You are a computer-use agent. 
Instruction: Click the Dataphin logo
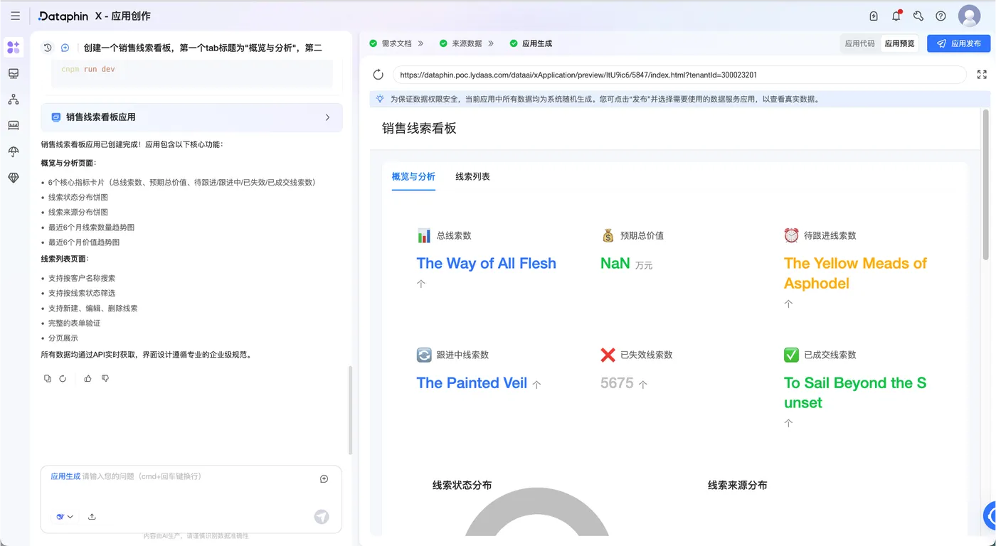64,16
